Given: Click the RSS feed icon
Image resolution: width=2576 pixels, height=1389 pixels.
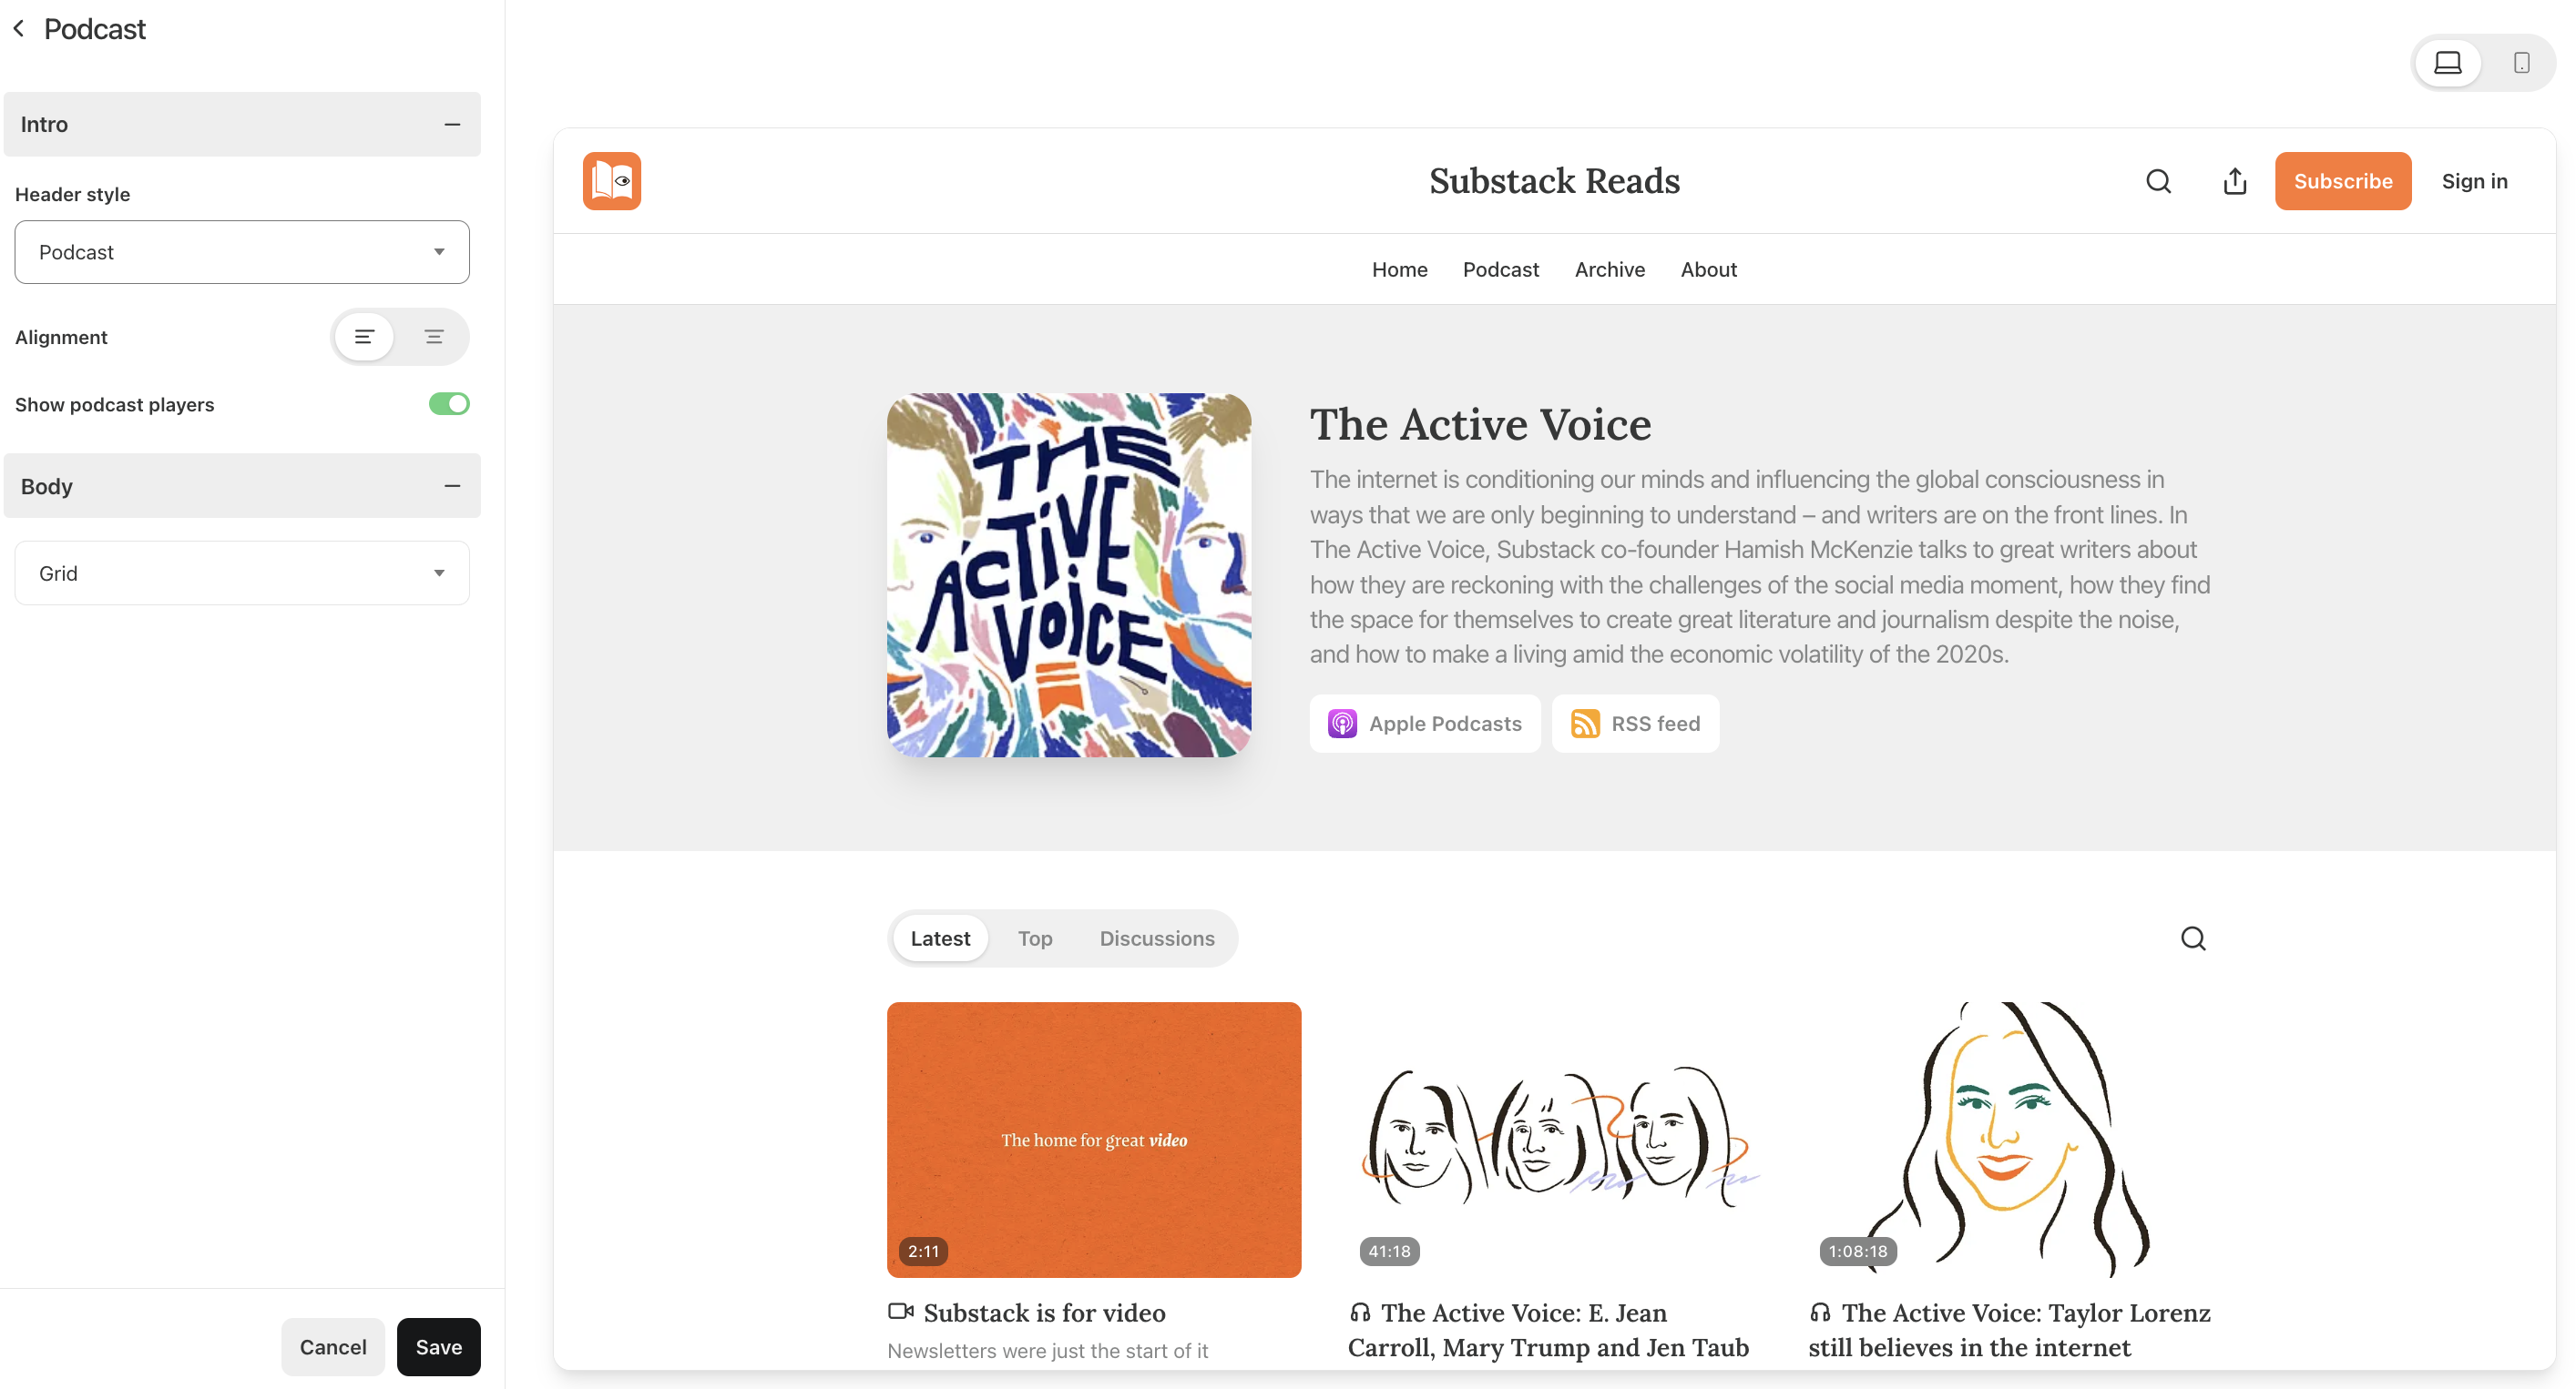Looking at the screenshot, I should coord(1583,722).
